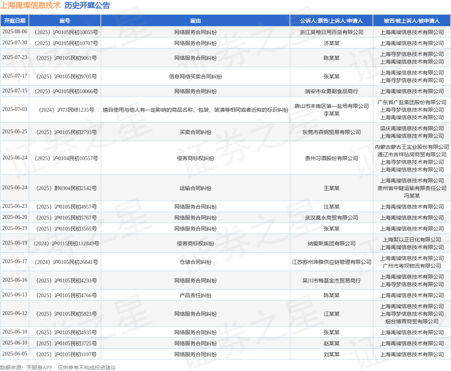The width and height of the screenshot is (451, 371).
Task: Click plaintiff 贵州习酒股份有限公司
Action: [x=331, y=158]
